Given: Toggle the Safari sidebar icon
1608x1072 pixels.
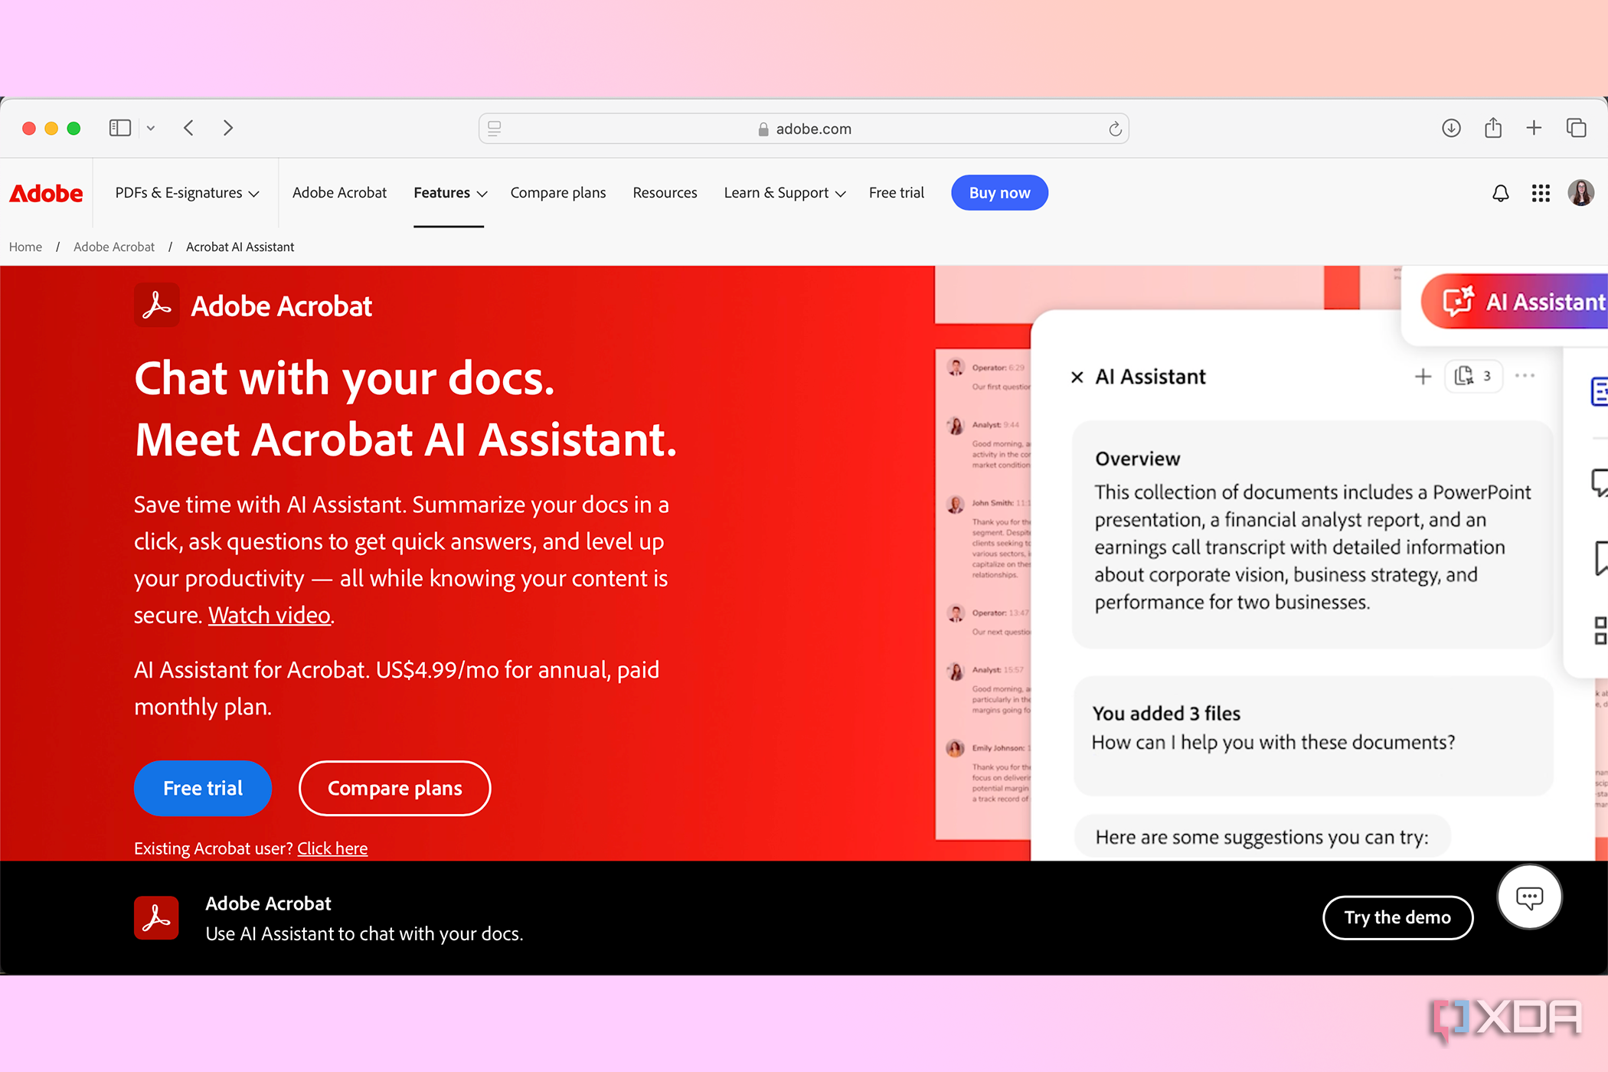Looking at the screenshot, I should [120, 128].
